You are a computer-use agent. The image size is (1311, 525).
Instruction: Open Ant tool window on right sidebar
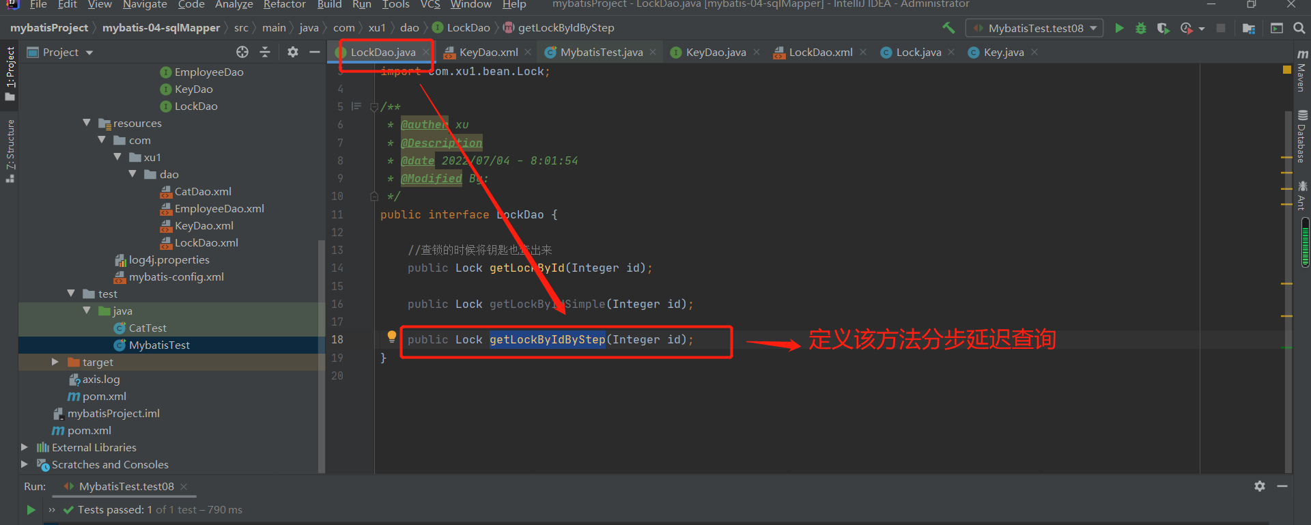click(1302, 195)
